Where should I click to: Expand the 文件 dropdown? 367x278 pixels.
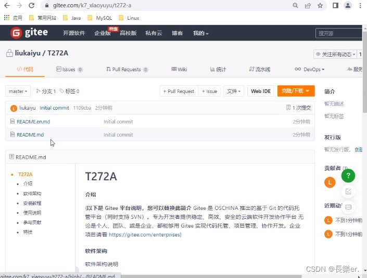tap(234, 91)
